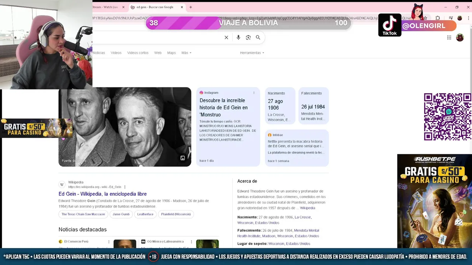Open La Crosse birthplace link

click(302, 217)
